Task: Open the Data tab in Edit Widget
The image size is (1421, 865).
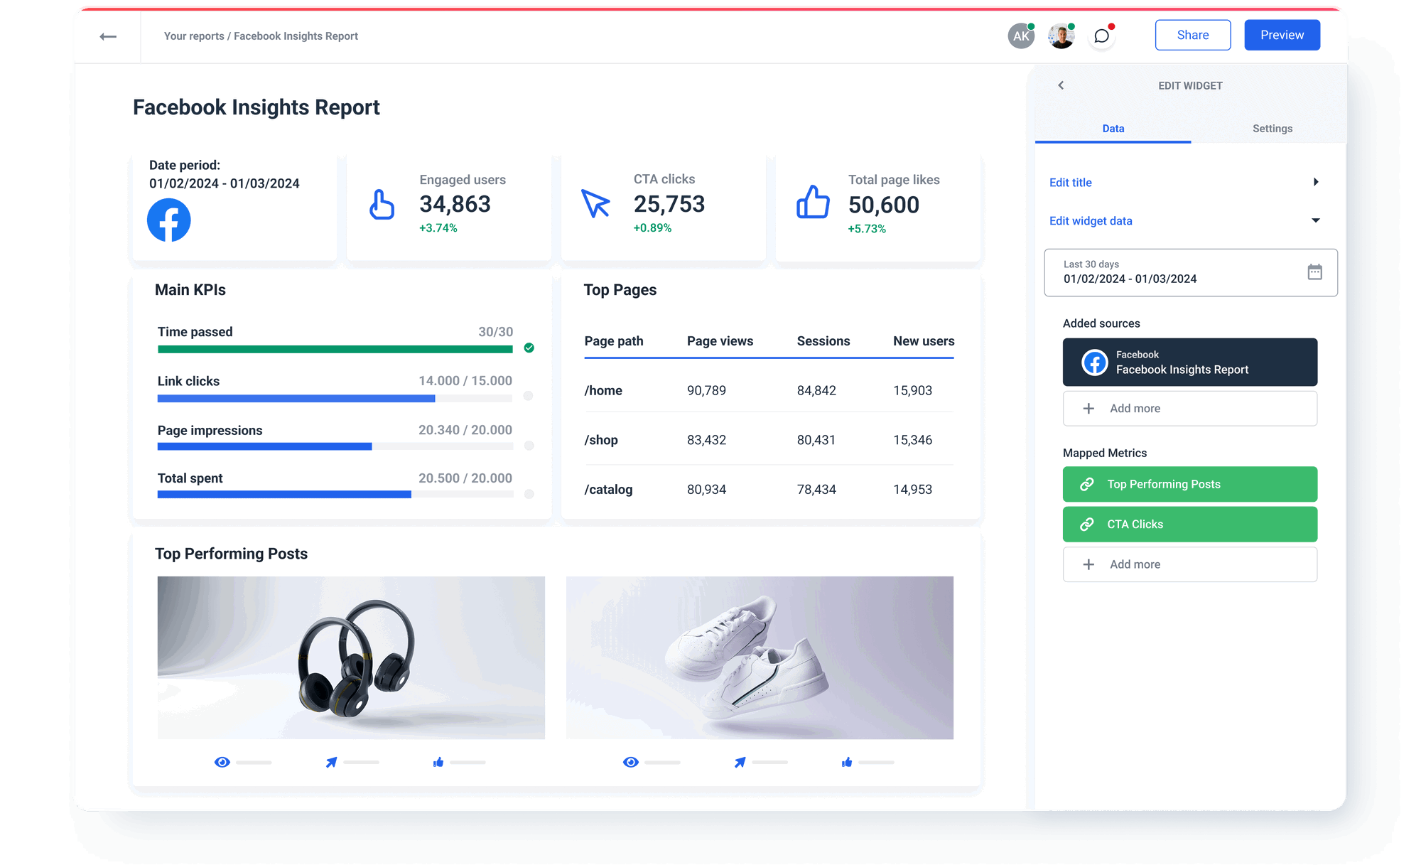Action: [x=1113, y=129]
